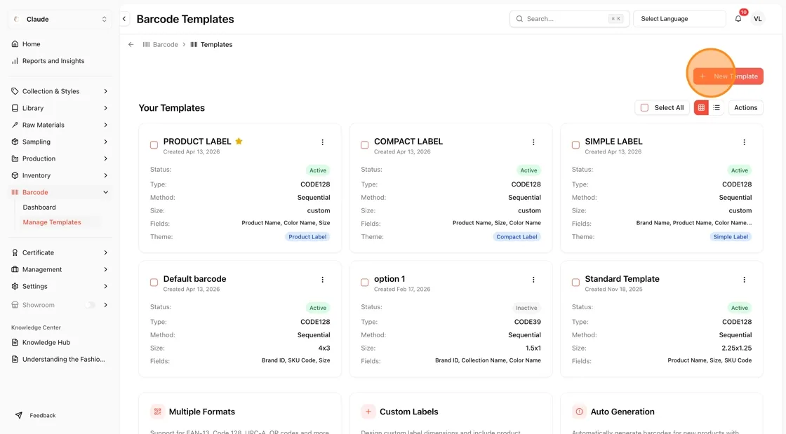Open the Claude workspace switcher
Screen dimensions: 786x434
click(x=60, y=19)
